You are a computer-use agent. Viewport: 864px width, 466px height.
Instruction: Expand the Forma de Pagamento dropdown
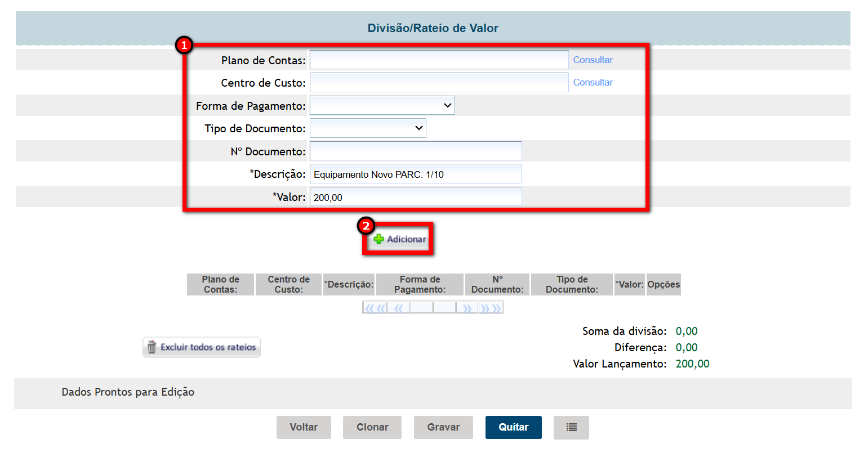click(x=382, y=105)
